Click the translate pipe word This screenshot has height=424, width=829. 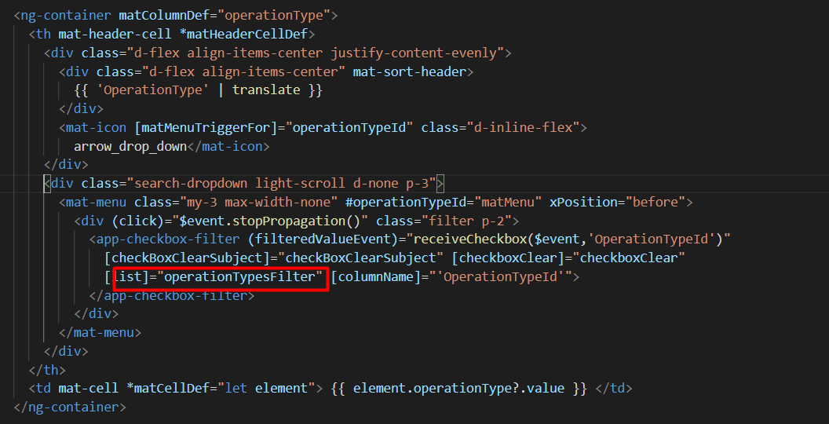(266, 90)
